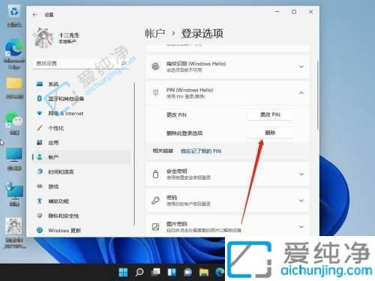
Task: Go back using the Settings back arrow
Action: pyautogui.click(x=35, y=15)
